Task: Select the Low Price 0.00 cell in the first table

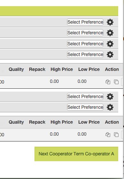Action: (82, 81)
